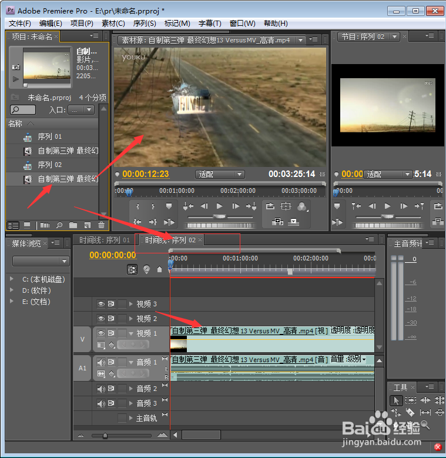Select the 媒体浏览 panel tab

[26, 243]
